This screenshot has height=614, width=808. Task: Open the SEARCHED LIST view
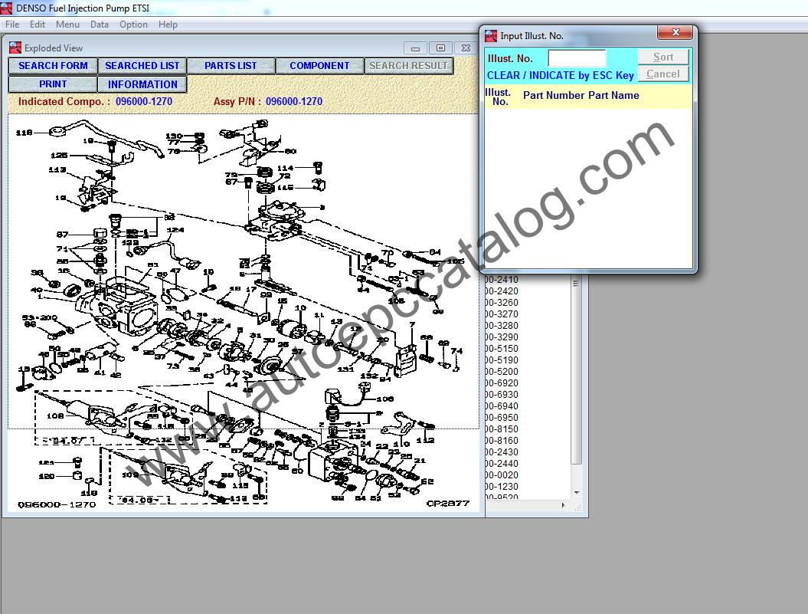tap(142, 66)
